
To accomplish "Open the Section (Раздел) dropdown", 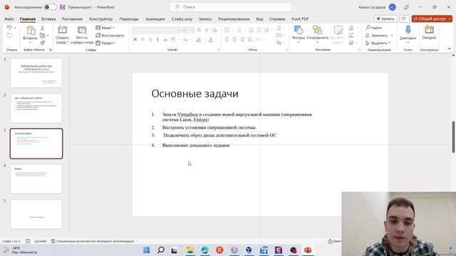I will (106, 43).
